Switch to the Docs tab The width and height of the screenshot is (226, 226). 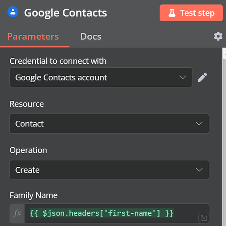click(91, 37)
